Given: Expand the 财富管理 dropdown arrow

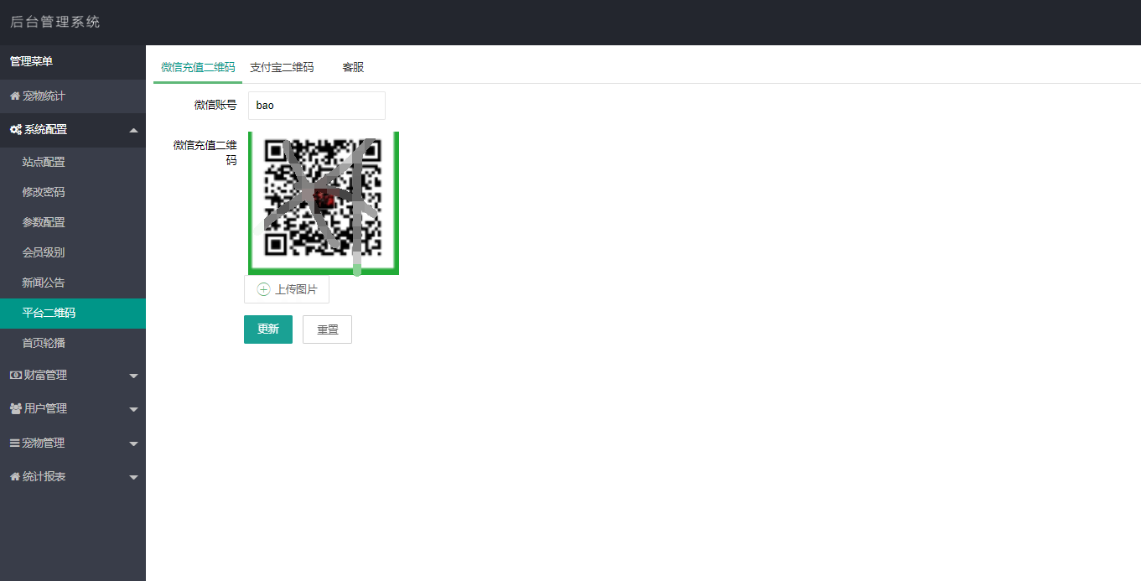Looking at the screenshot, I should pos(133,376).
